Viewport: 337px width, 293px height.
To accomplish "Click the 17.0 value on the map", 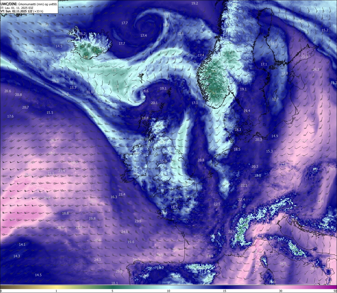I will click(195, 103).
